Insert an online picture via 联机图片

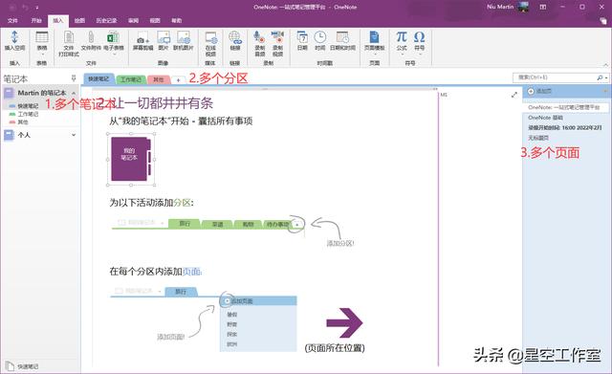click(184, 37)
